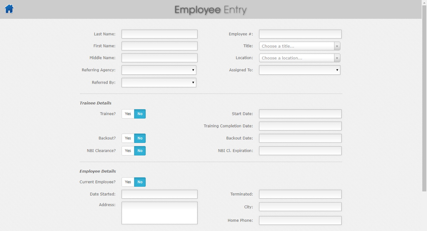The image size is (427, 231).
Task: Toggle Backout to Yes
Action: pyautogui.click(x=127, y=138)
